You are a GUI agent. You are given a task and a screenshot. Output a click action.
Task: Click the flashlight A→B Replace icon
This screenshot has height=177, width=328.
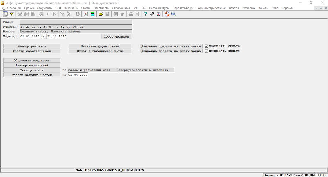[x=69, y=14]
